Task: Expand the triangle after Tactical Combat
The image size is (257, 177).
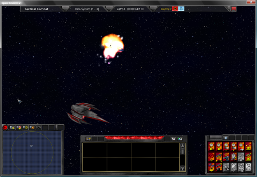Action: pos(65,8)
